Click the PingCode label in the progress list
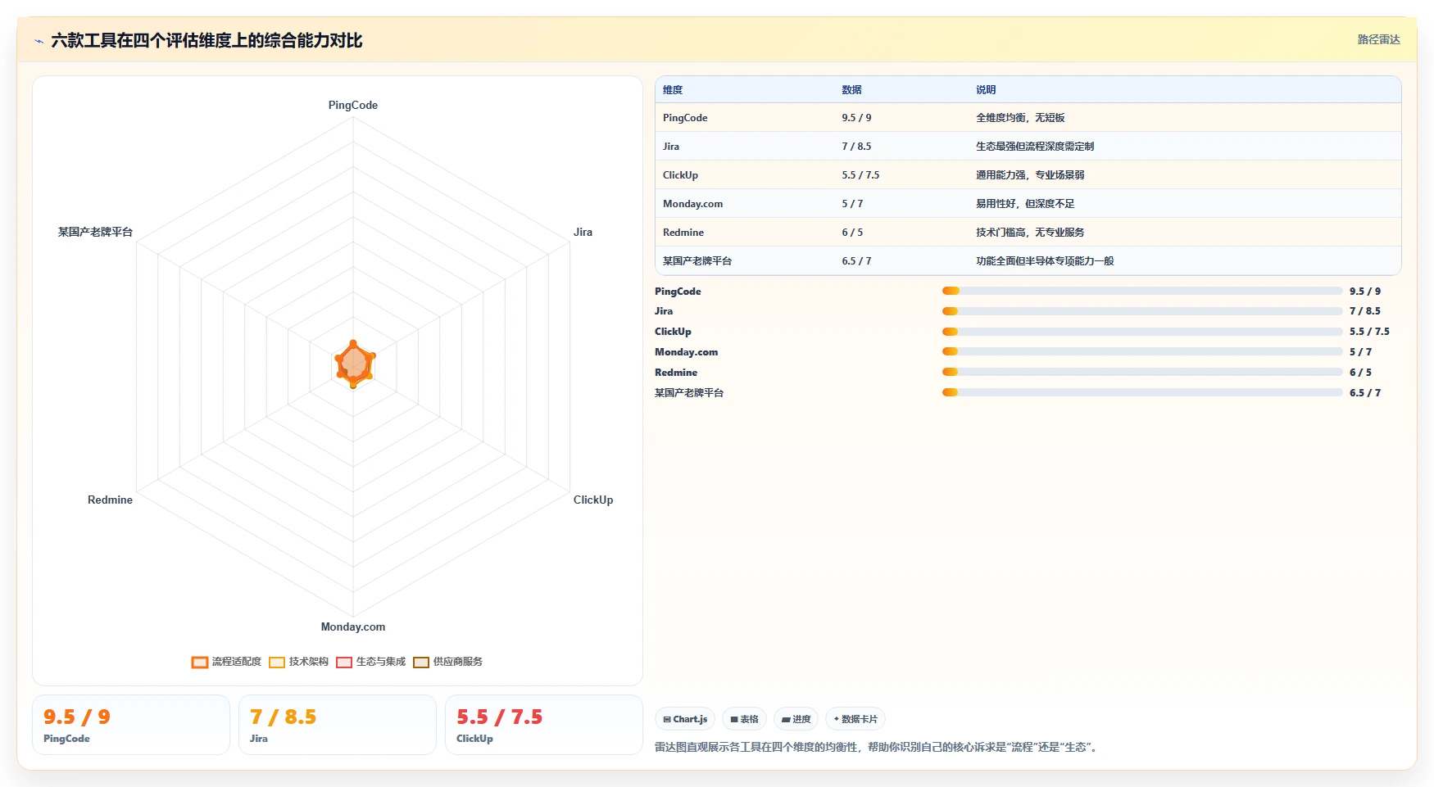The image size is (1434, 787). 678,291
